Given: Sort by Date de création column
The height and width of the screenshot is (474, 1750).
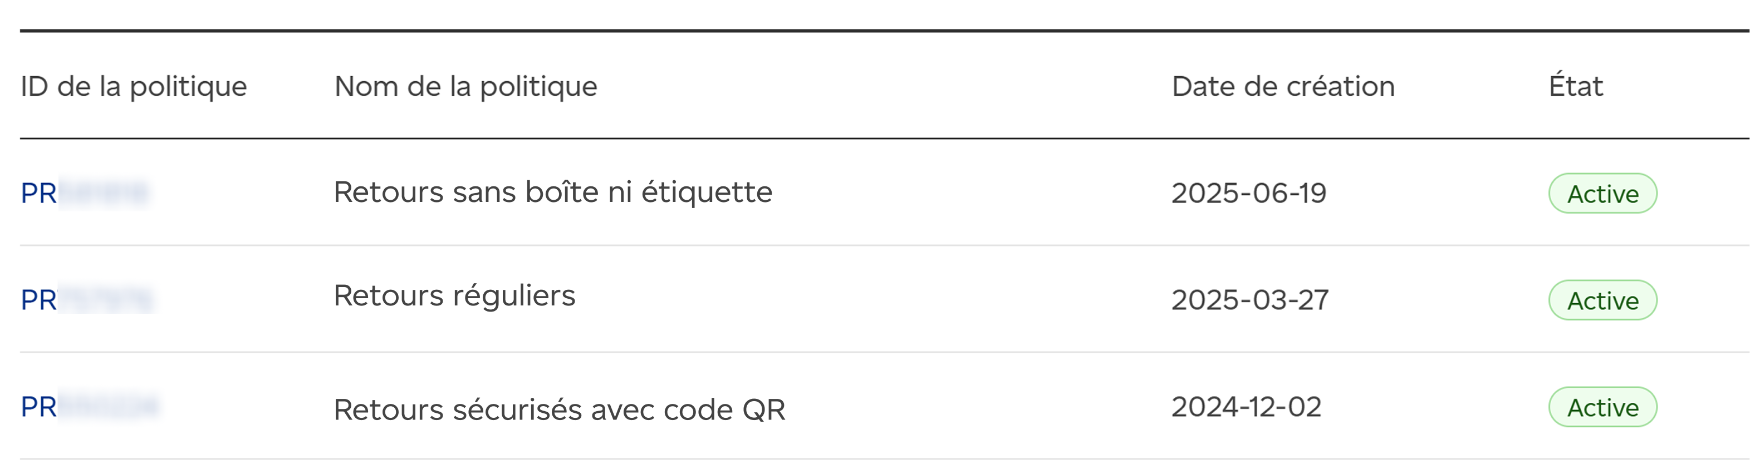Looking at the screenshot, I should (1283, 87).
